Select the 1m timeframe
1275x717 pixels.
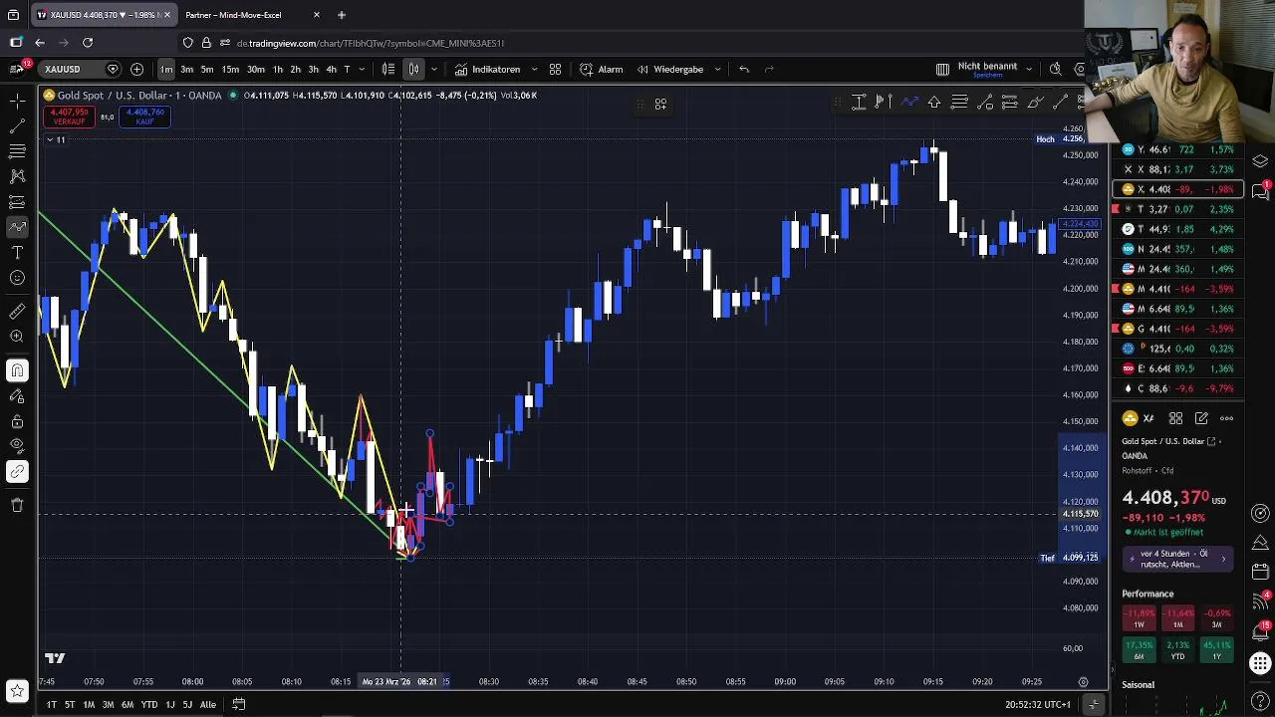click(x=165, y=69)
